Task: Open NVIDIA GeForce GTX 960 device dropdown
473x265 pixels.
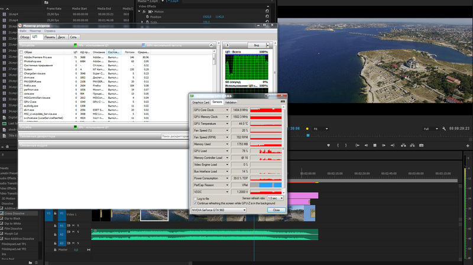Action: pos(218,210)
